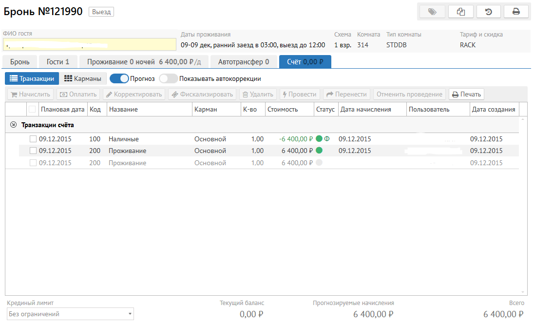The image size is (534, 325).
Task: Open the Кредитный лимит dropdown
Action: coord(71,314)
